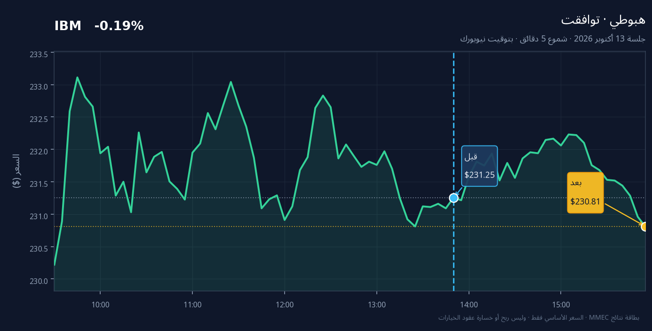Click the "هبوطي · توافقت" heading

tap(603, 20)
